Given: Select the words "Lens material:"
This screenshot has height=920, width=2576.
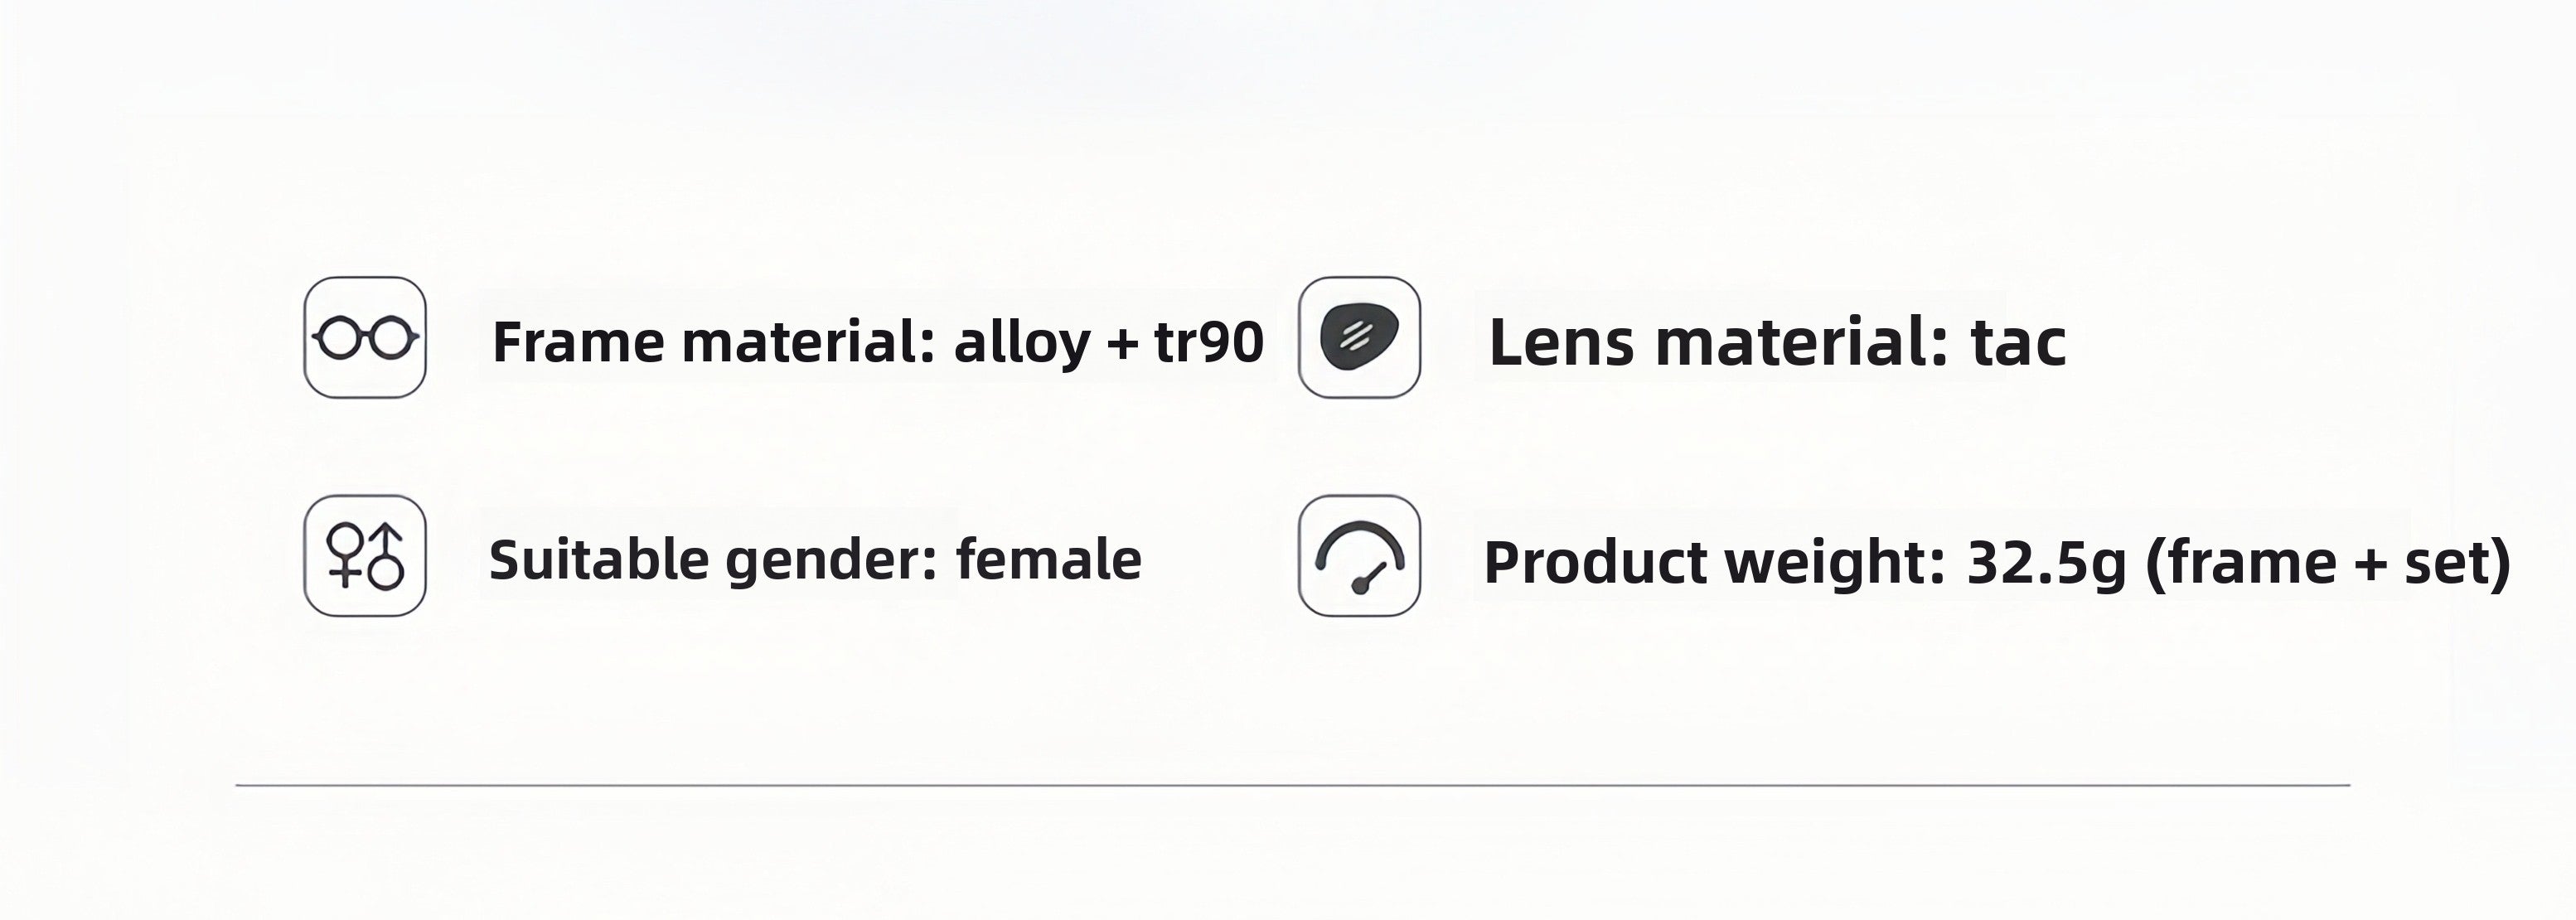Looking at the screenshot, I should [1719, 342].
